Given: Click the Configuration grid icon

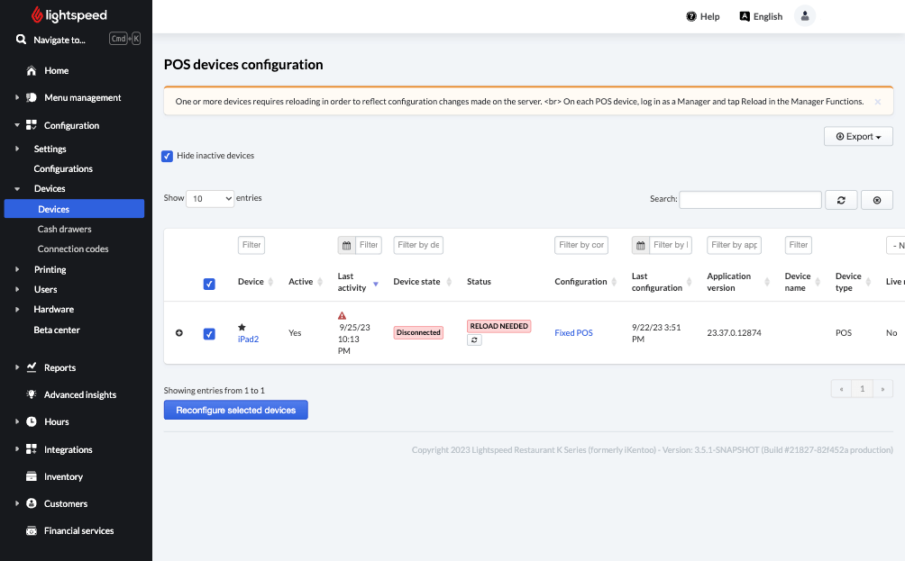Looking at the screenshot, I should (x=32, y=125).
